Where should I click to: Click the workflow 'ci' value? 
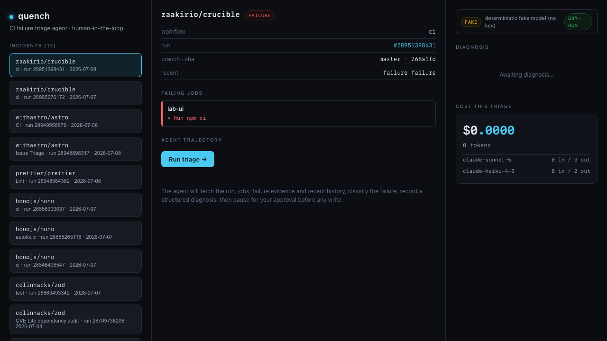pyautogui.click(x=432, y=32)
